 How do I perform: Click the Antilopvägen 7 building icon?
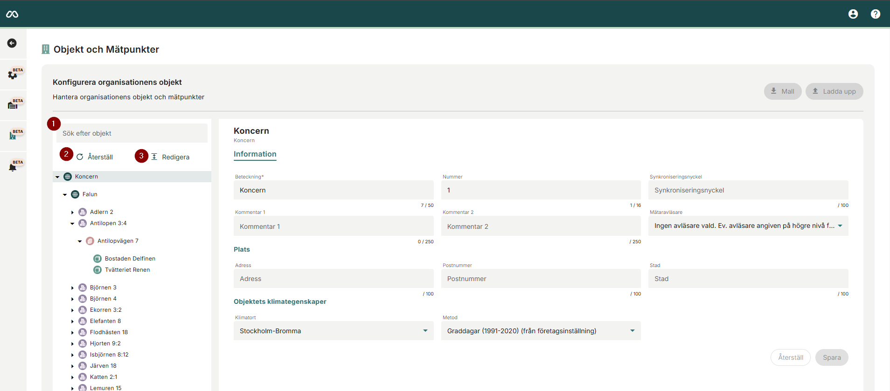pos(90,241)
